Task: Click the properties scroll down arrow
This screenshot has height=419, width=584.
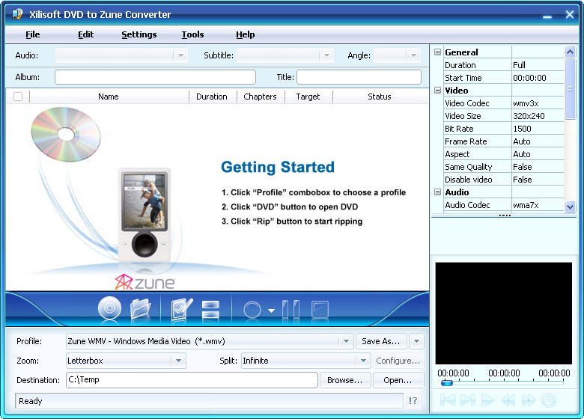Action: point(570,207)
